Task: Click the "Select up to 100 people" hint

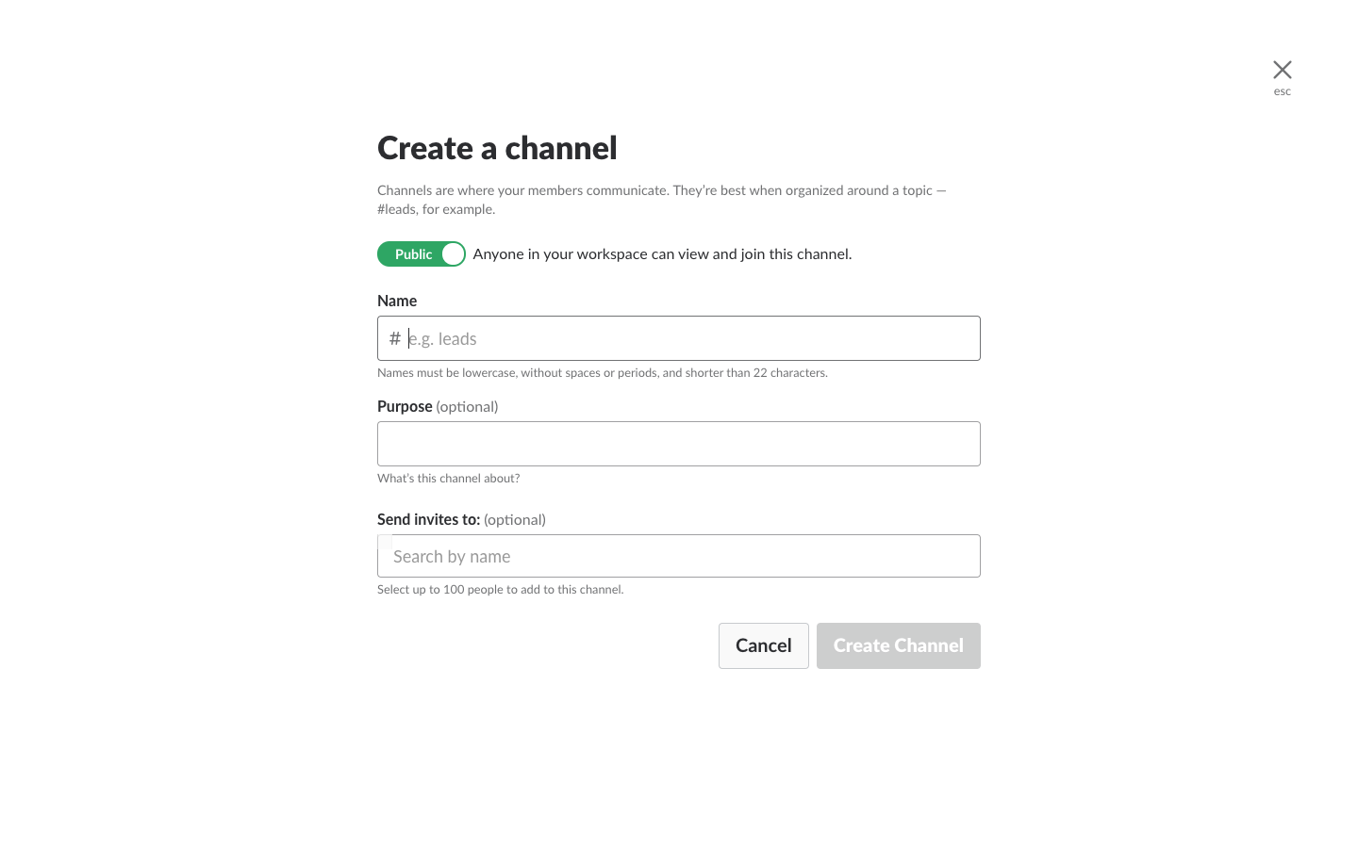Action: coord(500,590)
